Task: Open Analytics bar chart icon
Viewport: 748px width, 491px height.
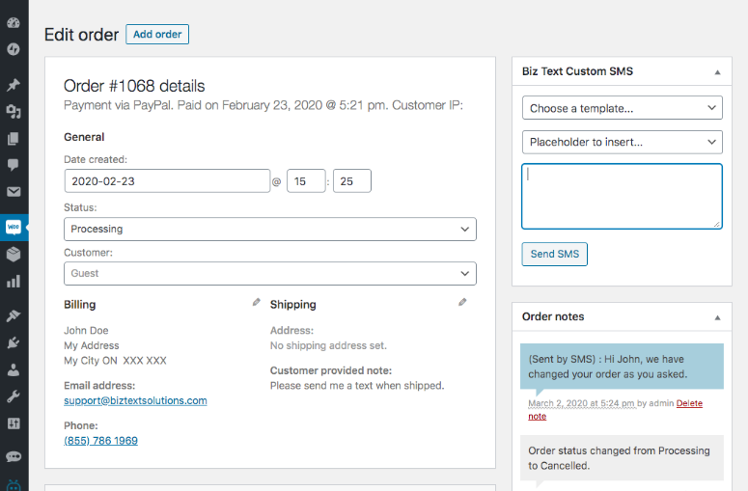Action: pos(14,282)
